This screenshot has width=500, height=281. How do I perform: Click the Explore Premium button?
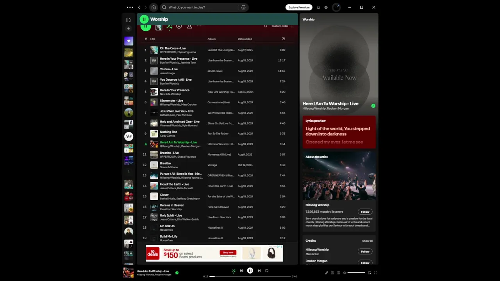[299, 7]
